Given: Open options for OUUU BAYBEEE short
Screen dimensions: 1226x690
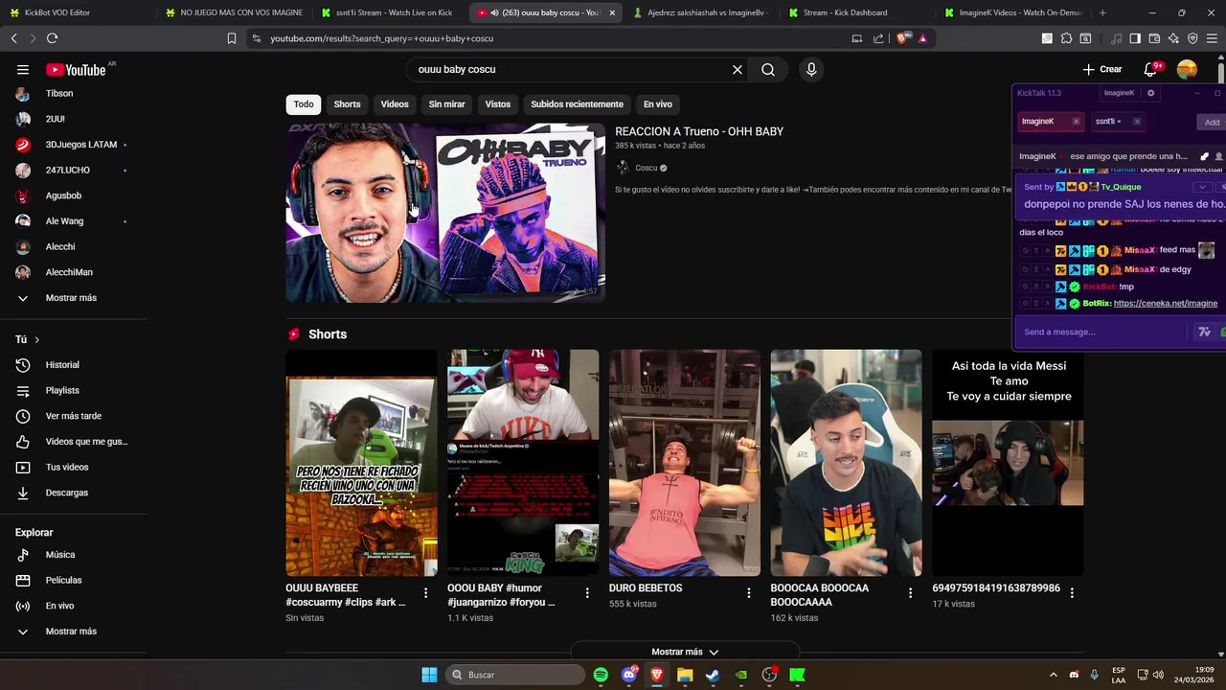Looking at the screenshot, I should 426,593.
